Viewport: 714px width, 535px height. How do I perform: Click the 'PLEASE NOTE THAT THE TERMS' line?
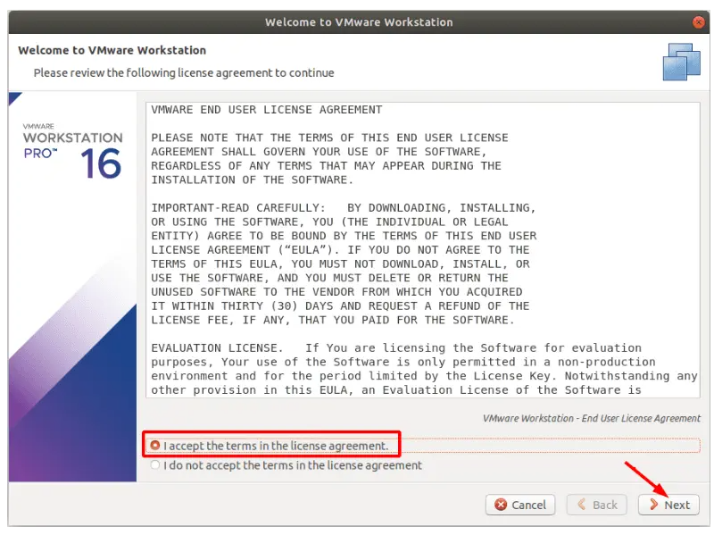click(x=329, y=138)
